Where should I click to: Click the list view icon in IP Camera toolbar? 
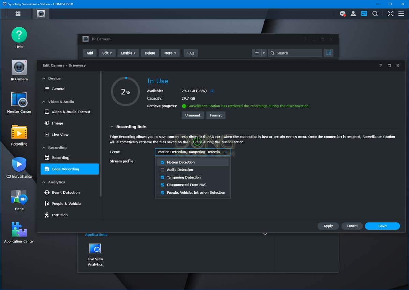[256, 53]
